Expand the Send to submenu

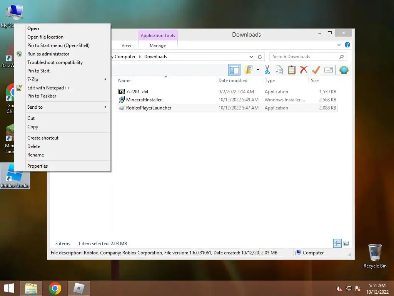pos(63,107)
